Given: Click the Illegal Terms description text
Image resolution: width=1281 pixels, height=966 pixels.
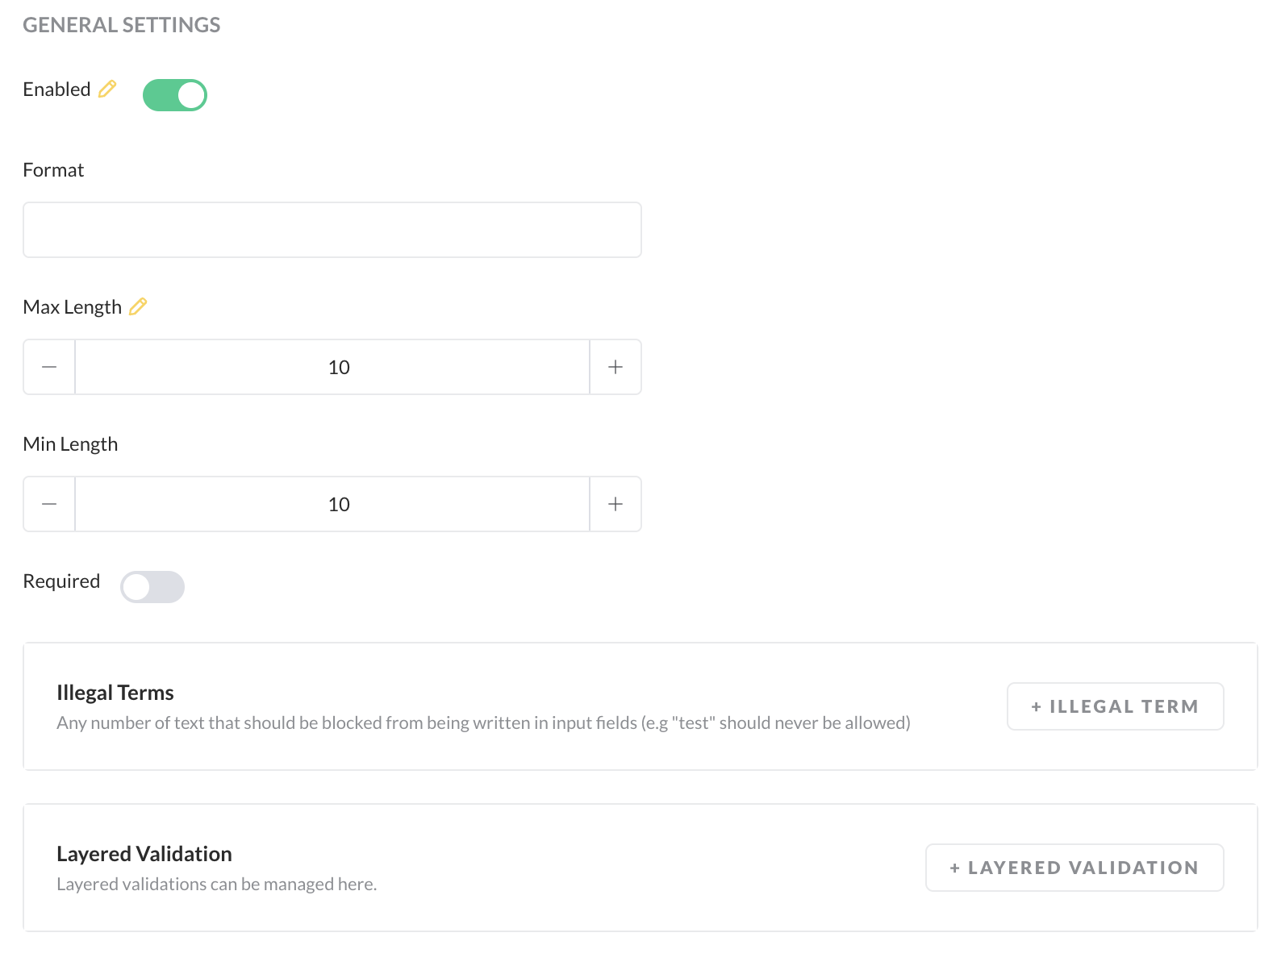Looking at the screenshot, I should [x=483, y=723].
